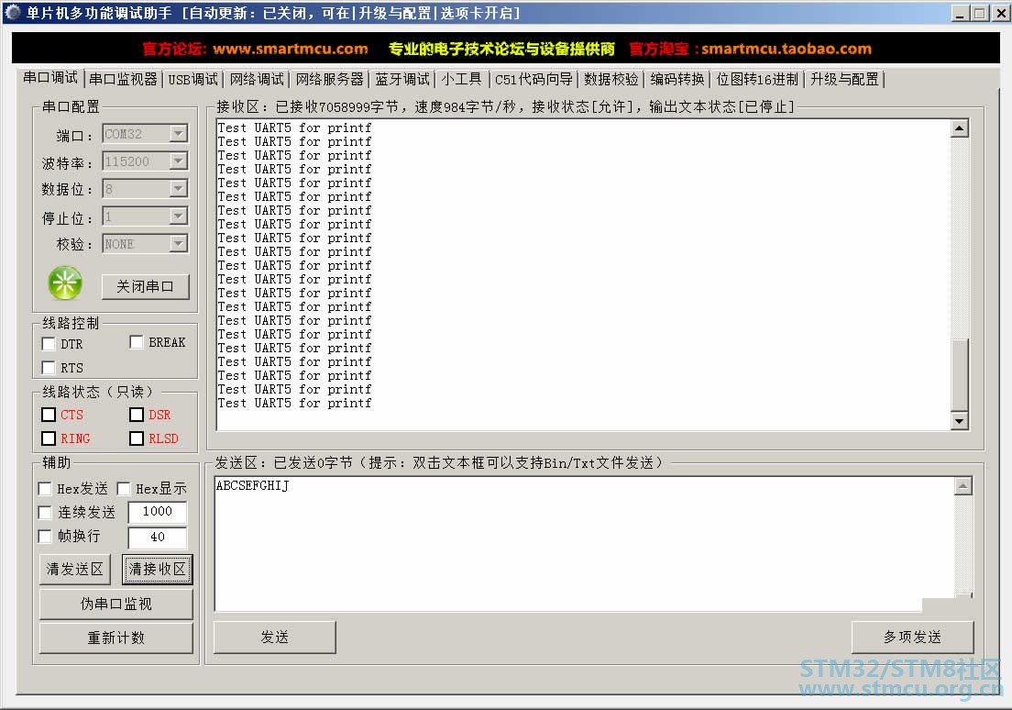The width and height of the screenshot is (1012, 710).
Task: Click the green serial port status indicator icon
Action: click(x=65, y=283)
